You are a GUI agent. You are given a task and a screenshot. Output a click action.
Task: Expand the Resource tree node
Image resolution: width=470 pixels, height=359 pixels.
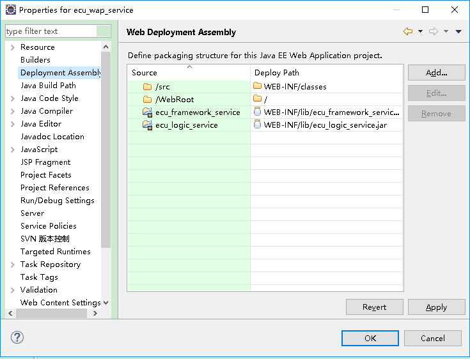click(x=13, y=47)
